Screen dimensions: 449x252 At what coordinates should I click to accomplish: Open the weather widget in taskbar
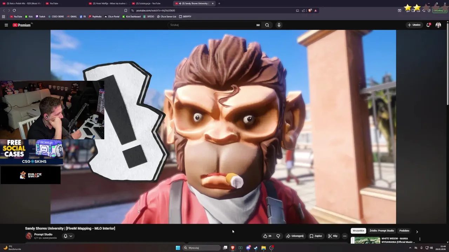(12, 248)
